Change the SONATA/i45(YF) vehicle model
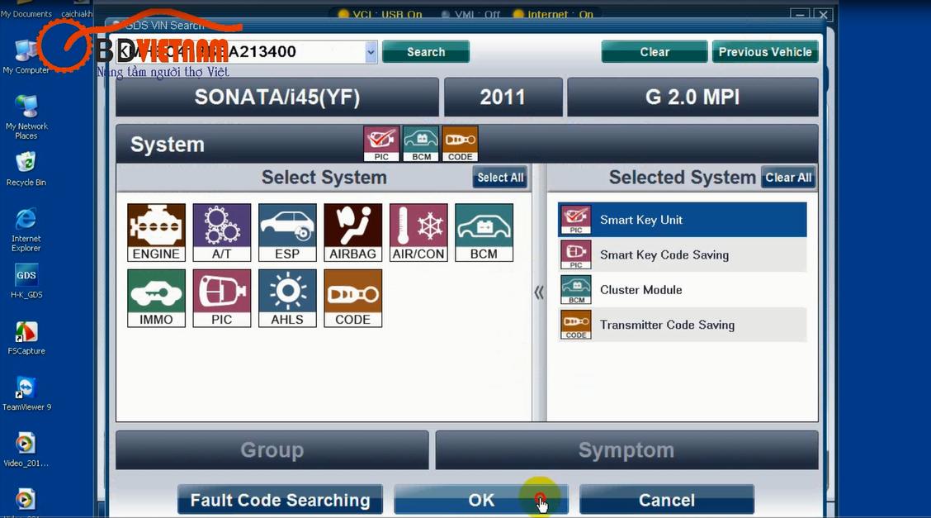931x518 pixels. (x=277, y=97)
